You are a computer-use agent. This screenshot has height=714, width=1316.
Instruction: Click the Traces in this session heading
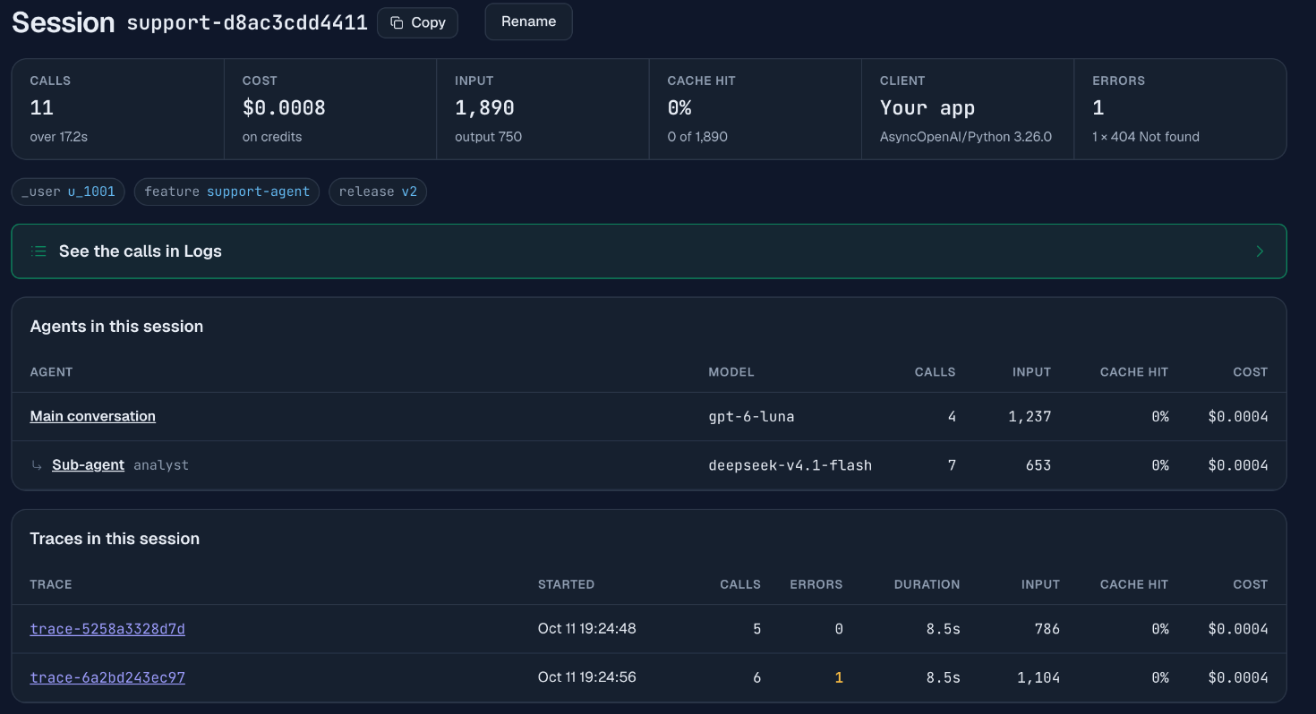click(x=115, y=539)
